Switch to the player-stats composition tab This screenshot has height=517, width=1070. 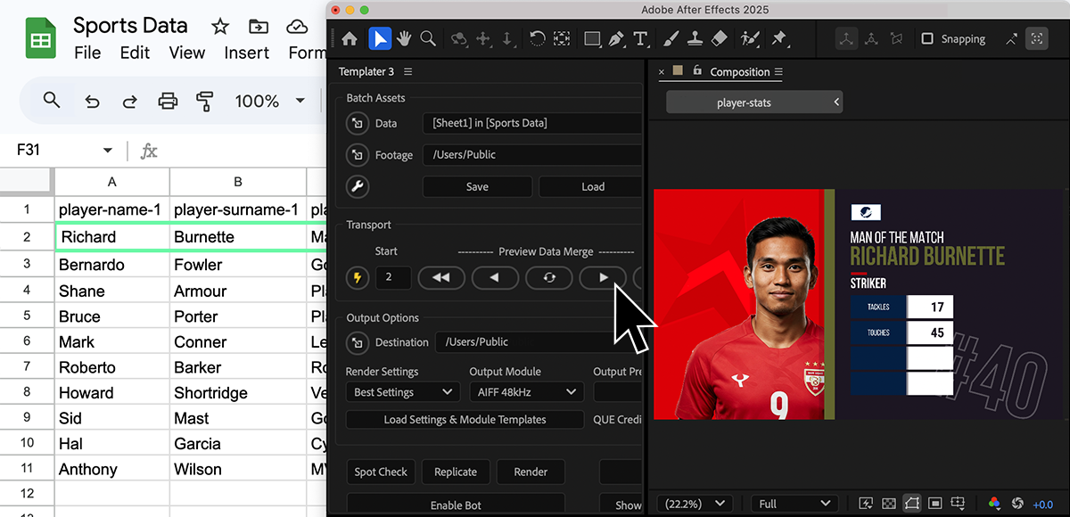745,103
